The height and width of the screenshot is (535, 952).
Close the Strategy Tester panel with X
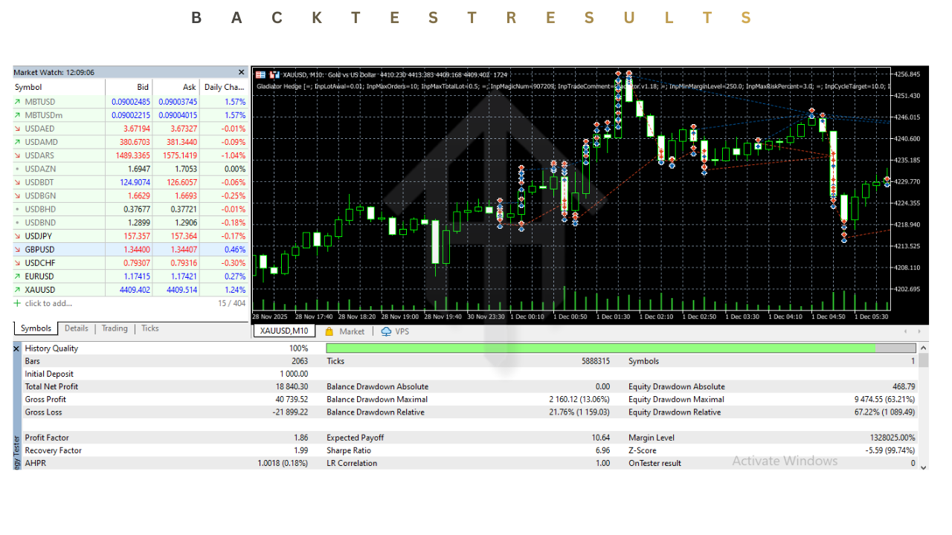pyautogui.click(x=17, y=348)
